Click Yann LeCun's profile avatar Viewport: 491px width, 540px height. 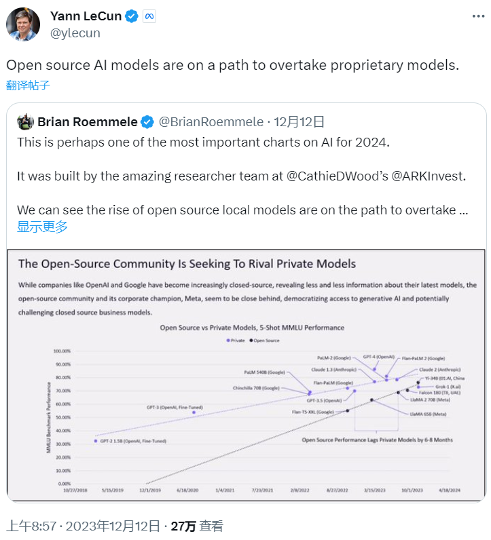pos(23,24)
